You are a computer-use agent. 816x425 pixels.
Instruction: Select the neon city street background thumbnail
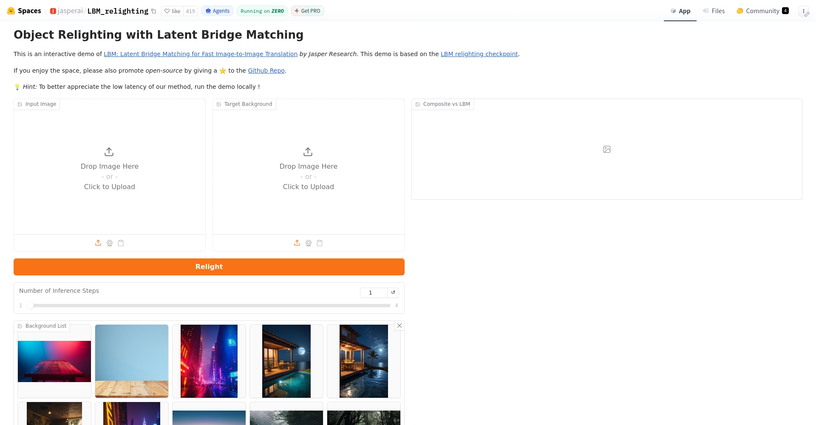pos(209,361)
